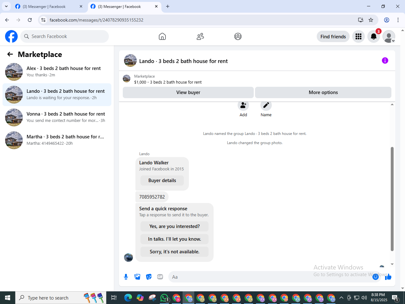Click the chat conversation scrollbar
Screen dimensions: 405x304
point(392,199)
